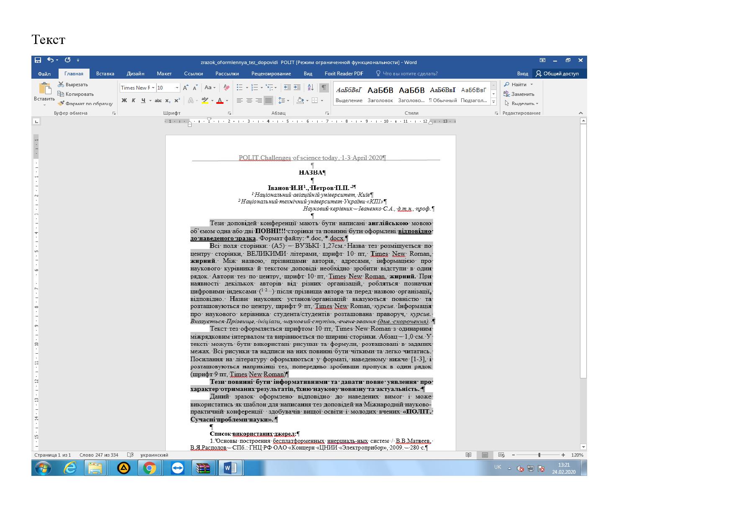
Task: Click the zoom slider in status bar
Action: click(539, 455)
